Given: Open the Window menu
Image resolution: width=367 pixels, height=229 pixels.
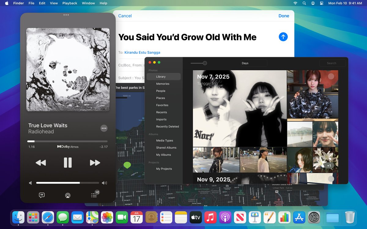Looking at the screenshot, I should pos(88,3).
